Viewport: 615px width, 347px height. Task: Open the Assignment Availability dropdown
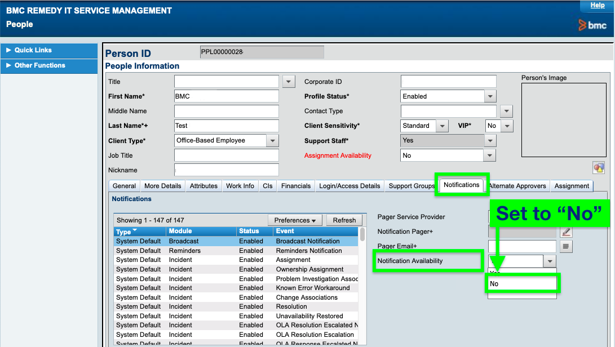tap(489, 155)
